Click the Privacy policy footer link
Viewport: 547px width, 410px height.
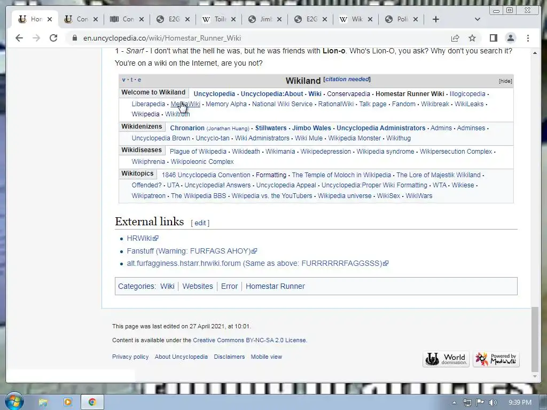pyautogui.click(x=130, y=357)
